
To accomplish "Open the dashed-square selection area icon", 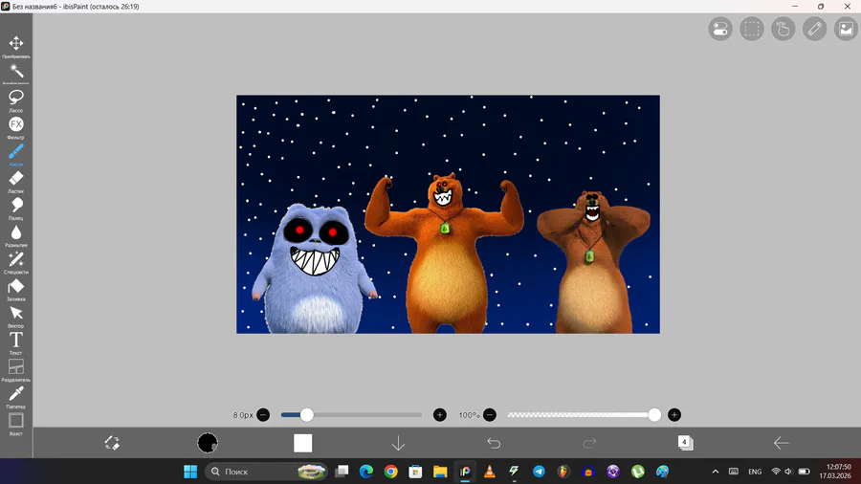I will (x=752, y=29).
